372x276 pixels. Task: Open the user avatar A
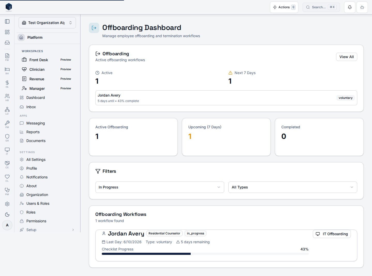7,225
